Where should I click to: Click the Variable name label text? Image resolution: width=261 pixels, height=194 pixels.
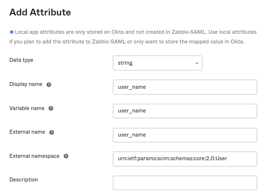click(27, 108)
